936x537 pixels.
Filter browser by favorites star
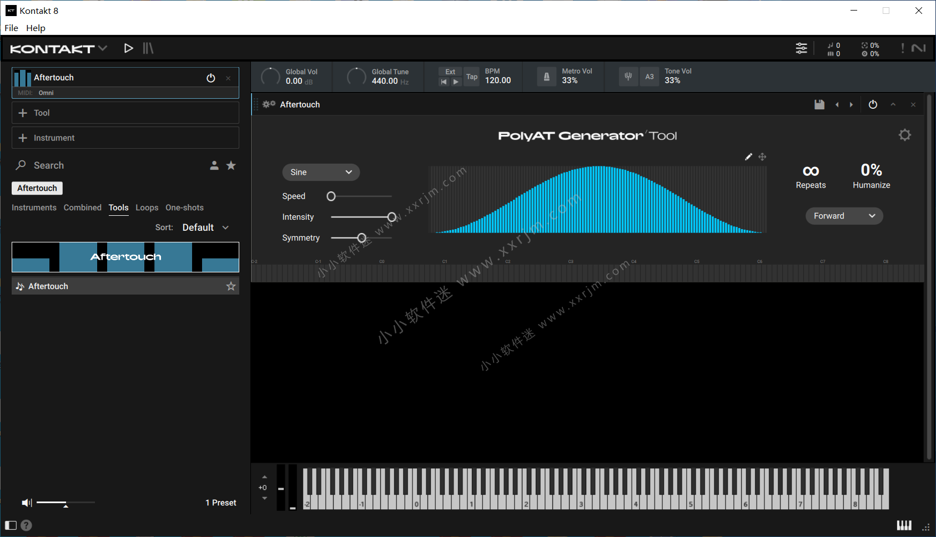231,165
